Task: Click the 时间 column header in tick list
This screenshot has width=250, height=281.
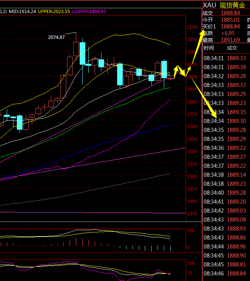Action: 209,48
